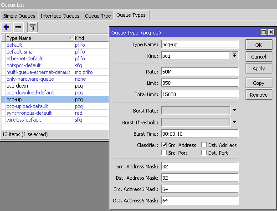Switch to the Simple Queues tab
This screenshot has width=277, height=211.
19,16
